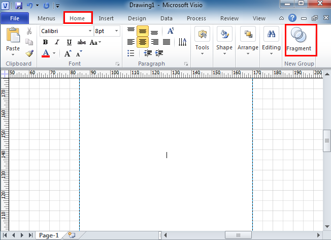
Task: Toggle Italic formatting
Action: pyautogui.click(x=57, y=42)
